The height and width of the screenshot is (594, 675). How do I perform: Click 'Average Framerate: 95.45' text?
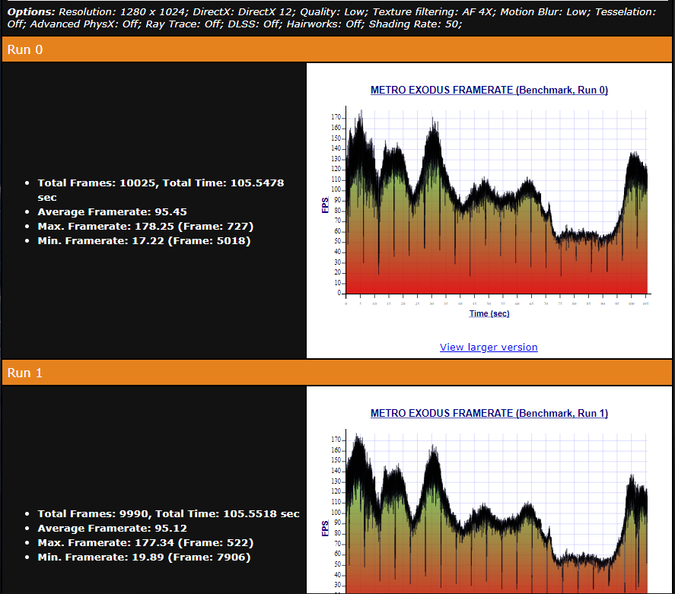tap(112, 211)
